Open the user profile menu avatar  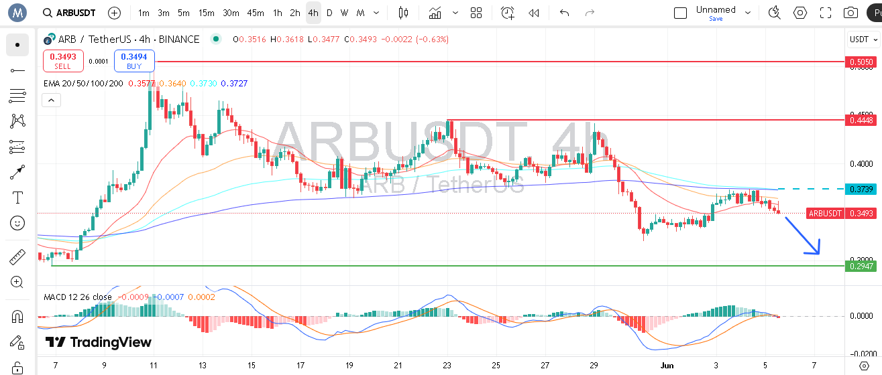(x=17, y=12)
